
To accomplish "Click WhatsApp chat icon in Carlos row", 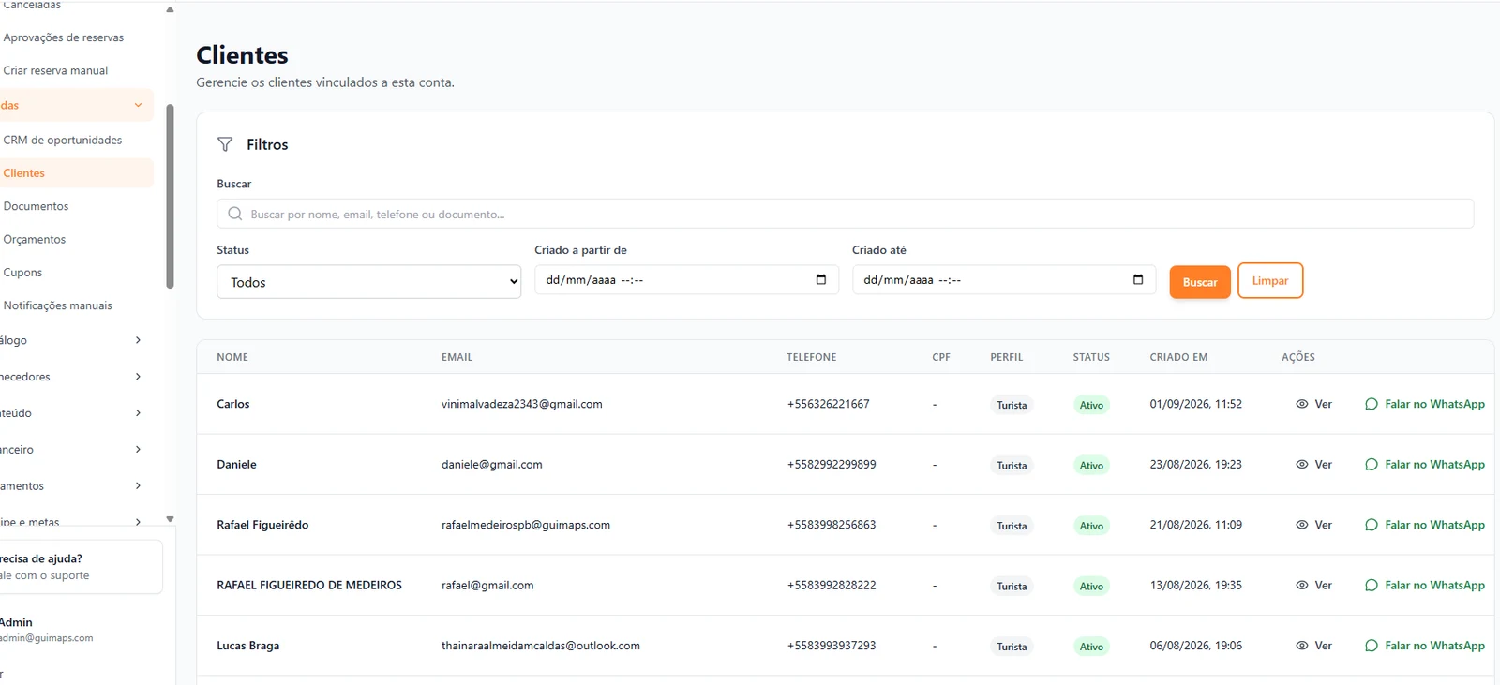I will [1372, 404].
